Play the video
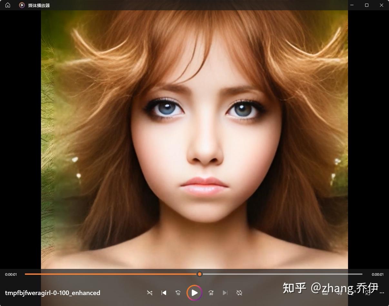Screen dimensions: 389x306 pos(194,293)
